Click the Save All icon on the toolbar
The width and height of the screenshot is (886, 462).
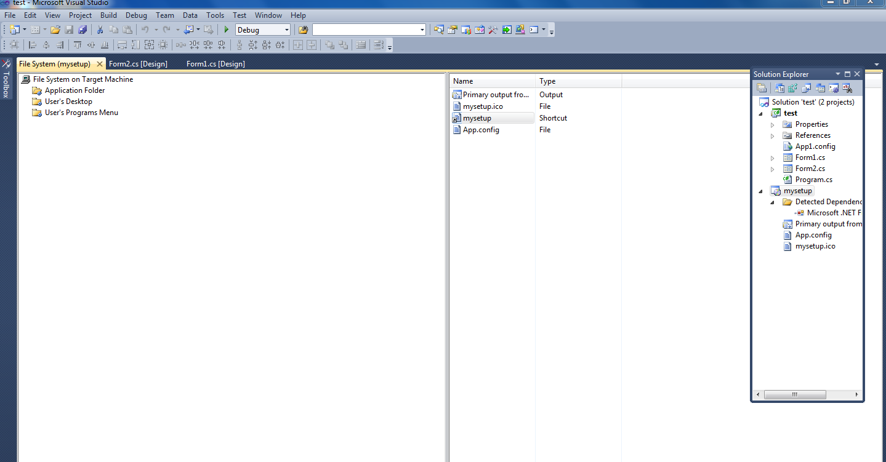coord(83,29)
